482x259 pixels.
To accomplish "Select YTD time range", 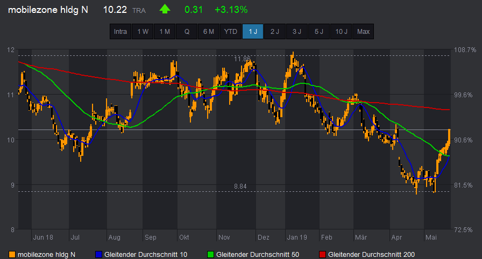I will 231,32.
